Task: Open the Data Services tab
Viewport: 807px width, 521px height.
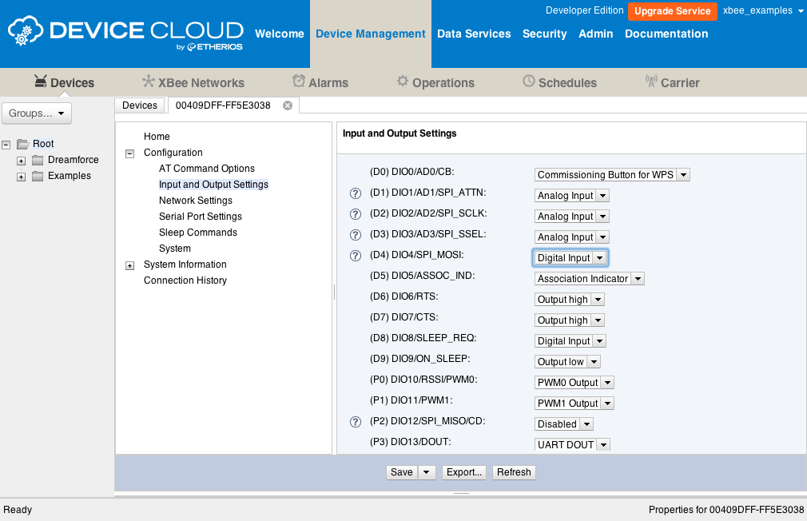Action: 474,34
